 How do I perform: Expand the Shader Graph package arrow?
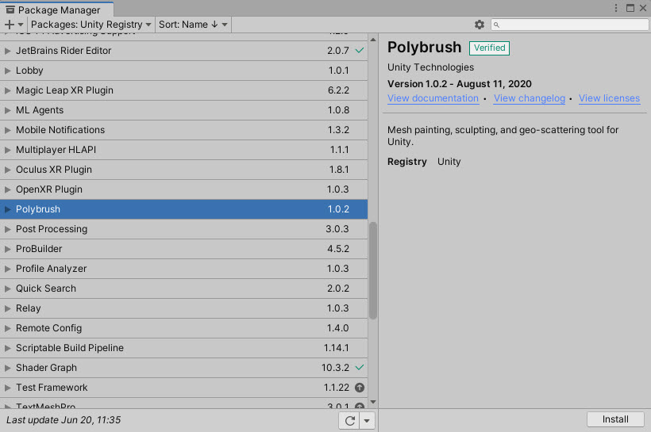(x=7, y=368)
